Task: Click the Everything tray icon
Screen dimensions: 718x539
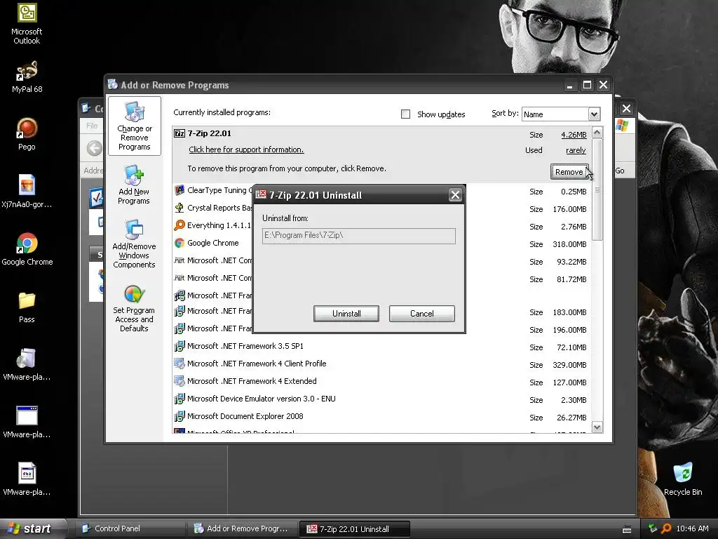Action: (666, 528)
